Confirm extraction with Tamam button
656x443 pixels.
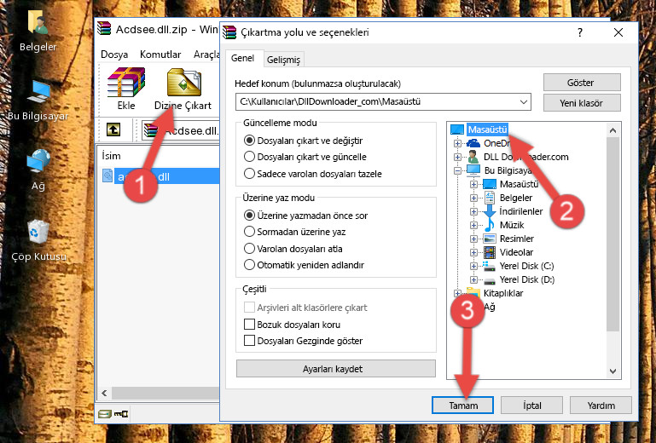pos(462,406)
